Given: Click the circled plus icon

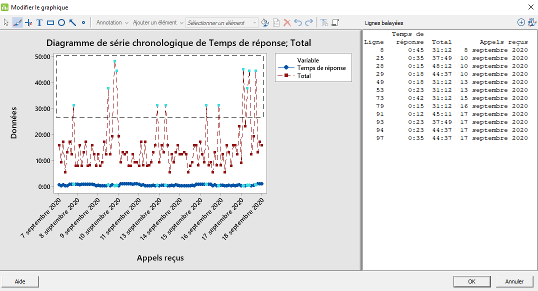Looking at the screenshot, I should (x=521, y=22).
